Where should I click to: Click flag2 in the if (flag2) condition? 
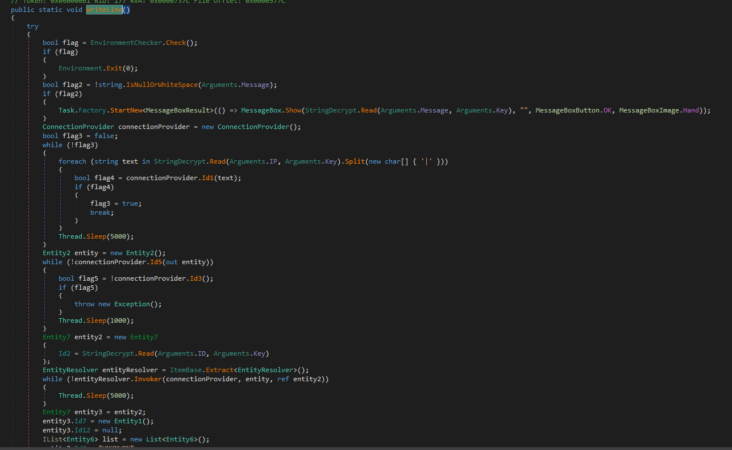pos(69,94)
